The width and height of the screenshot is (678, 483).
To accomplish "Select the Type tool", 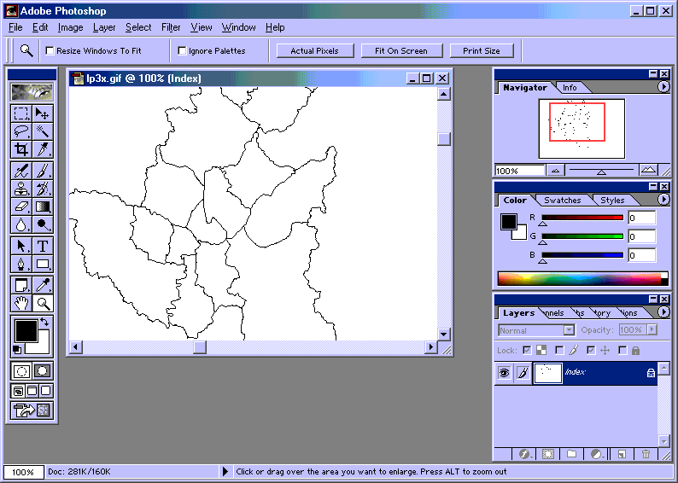I will pos(42,246).
